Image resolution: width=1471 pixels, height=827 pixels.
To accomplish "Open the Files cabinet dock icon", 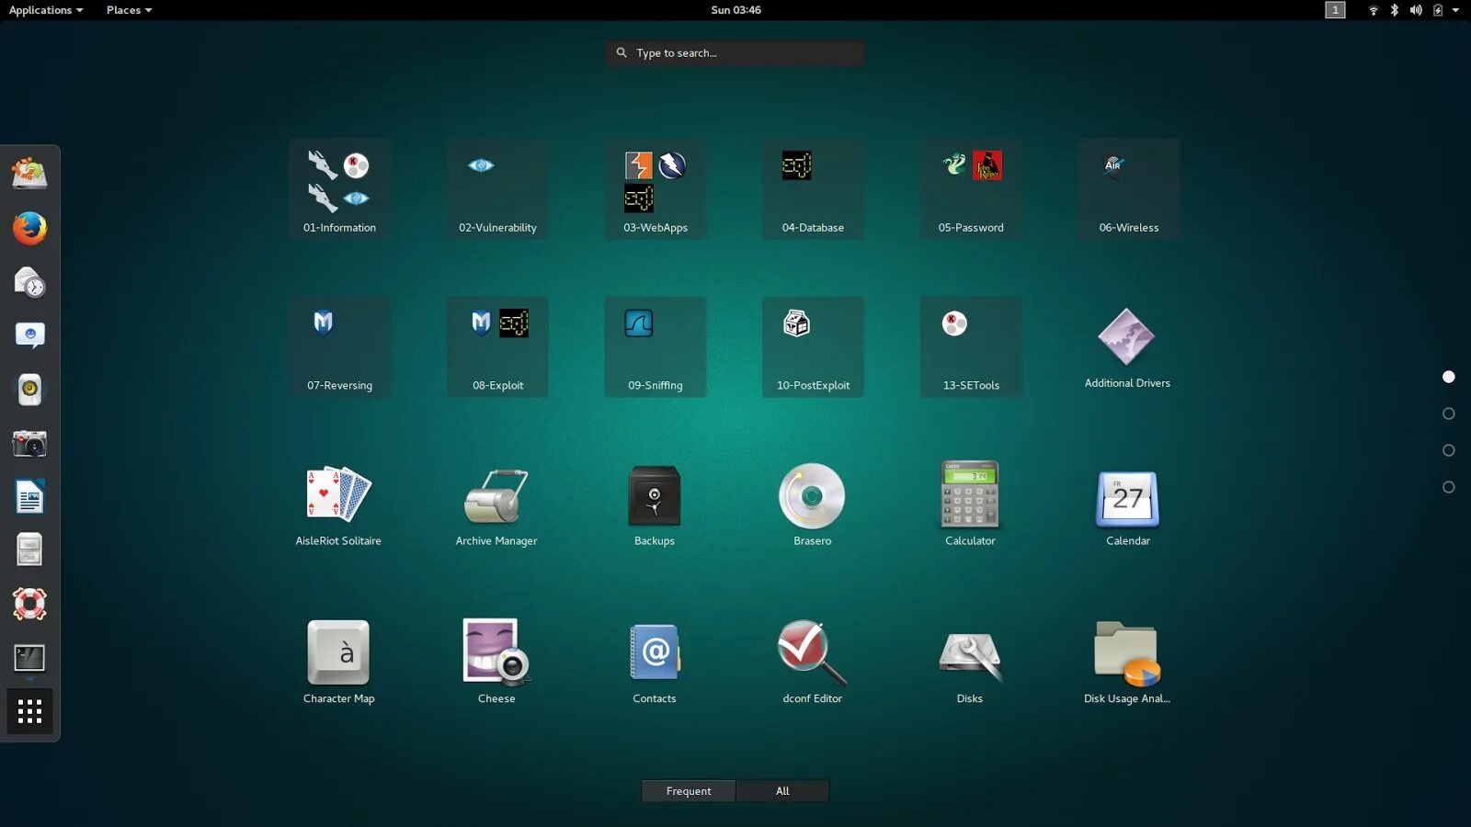I will (x=29, y=550).
